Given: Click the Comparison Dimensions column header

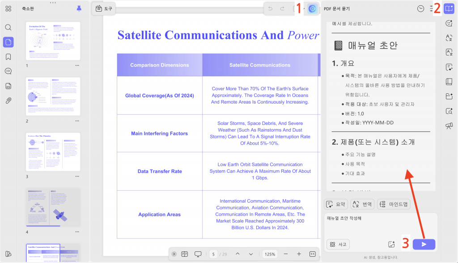Looking at the screenshot, I should click(160, 65).
